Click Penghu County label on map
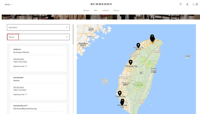Image resolution: width=200 pixels, height=114 pixels. [x=105, y=81]
